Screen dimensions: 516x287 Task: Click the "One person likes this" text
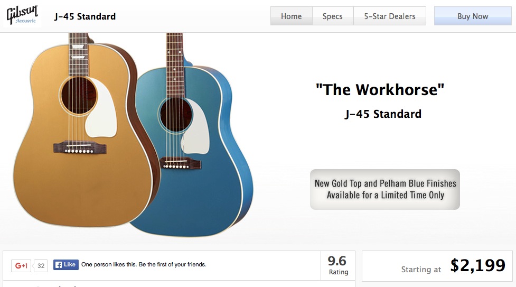coord(144,264)
